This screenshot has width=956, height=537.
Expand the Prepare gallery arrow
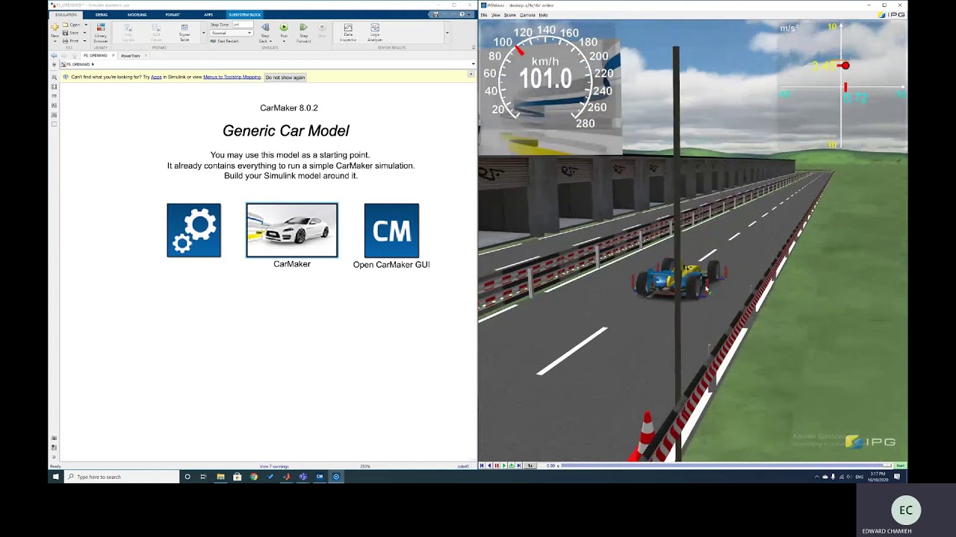tap(204, 33)
